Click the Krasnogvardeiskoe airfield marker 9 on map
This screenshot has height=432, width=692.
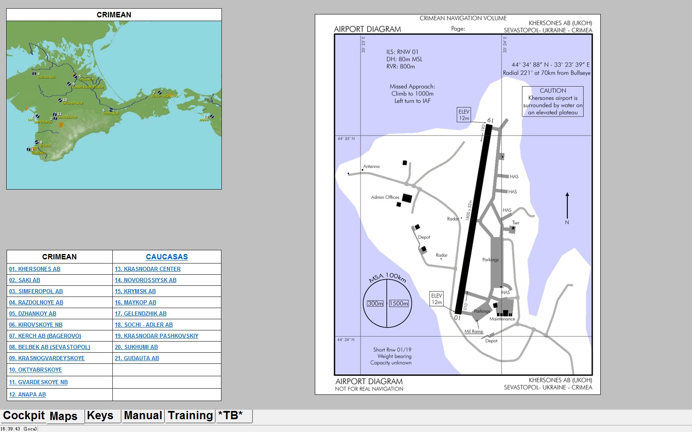pos(69,84)
